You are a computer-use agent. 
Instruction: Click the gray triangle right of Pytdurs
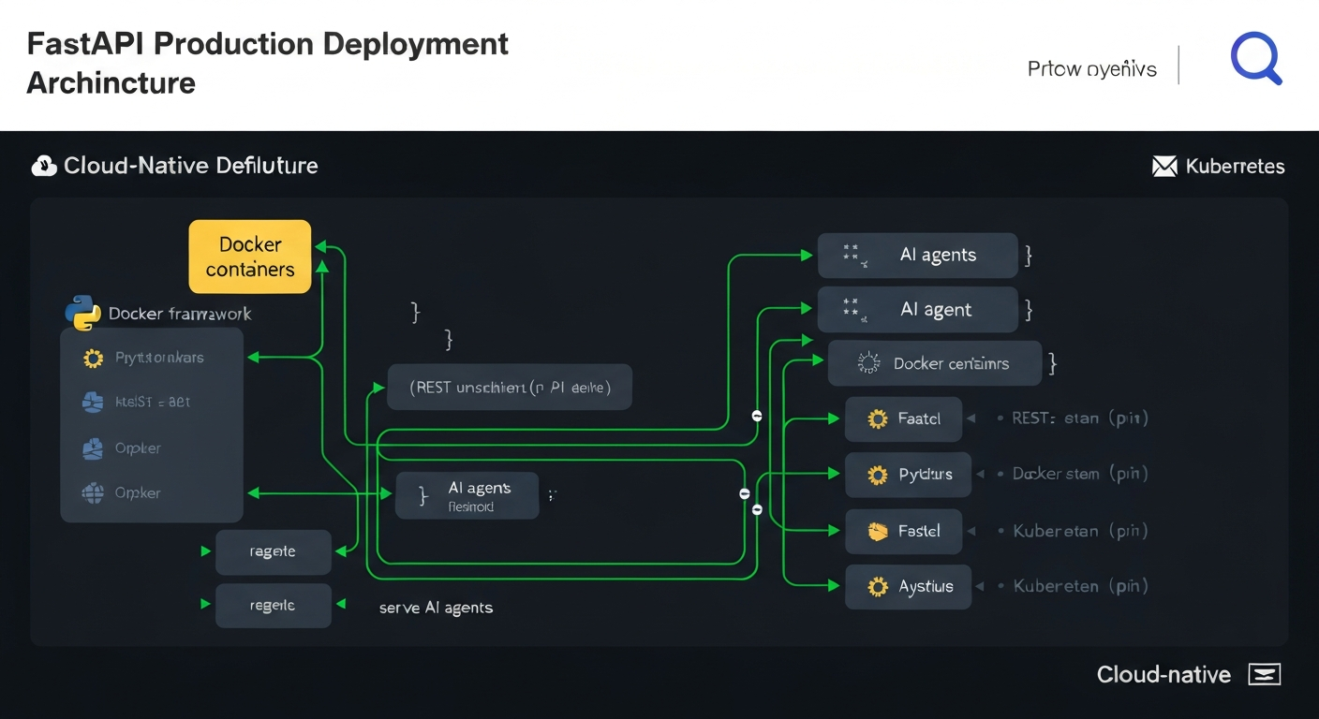[981, 475]
